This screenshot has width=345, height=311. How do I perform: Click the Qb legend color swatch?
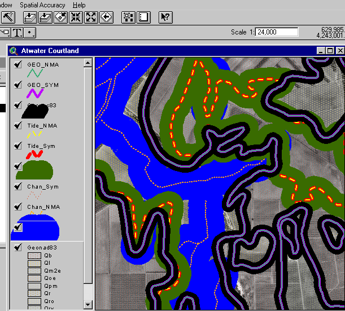(x=34, y=256)
